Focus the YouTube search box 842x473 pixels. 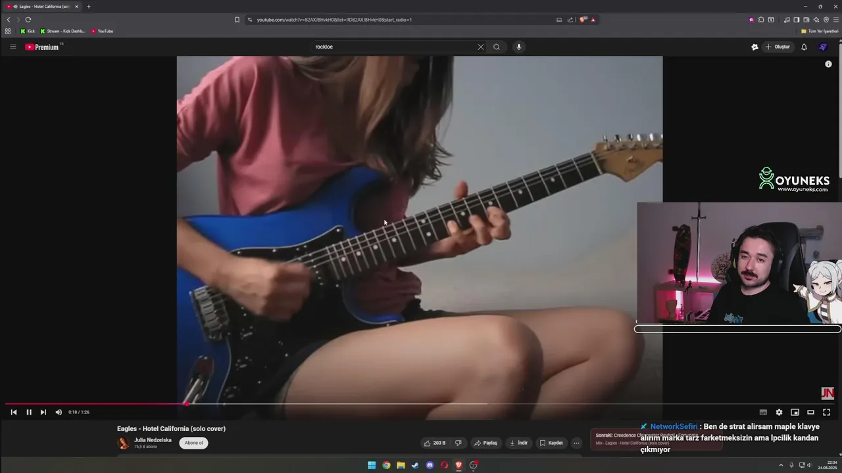(x=393, y=47)
